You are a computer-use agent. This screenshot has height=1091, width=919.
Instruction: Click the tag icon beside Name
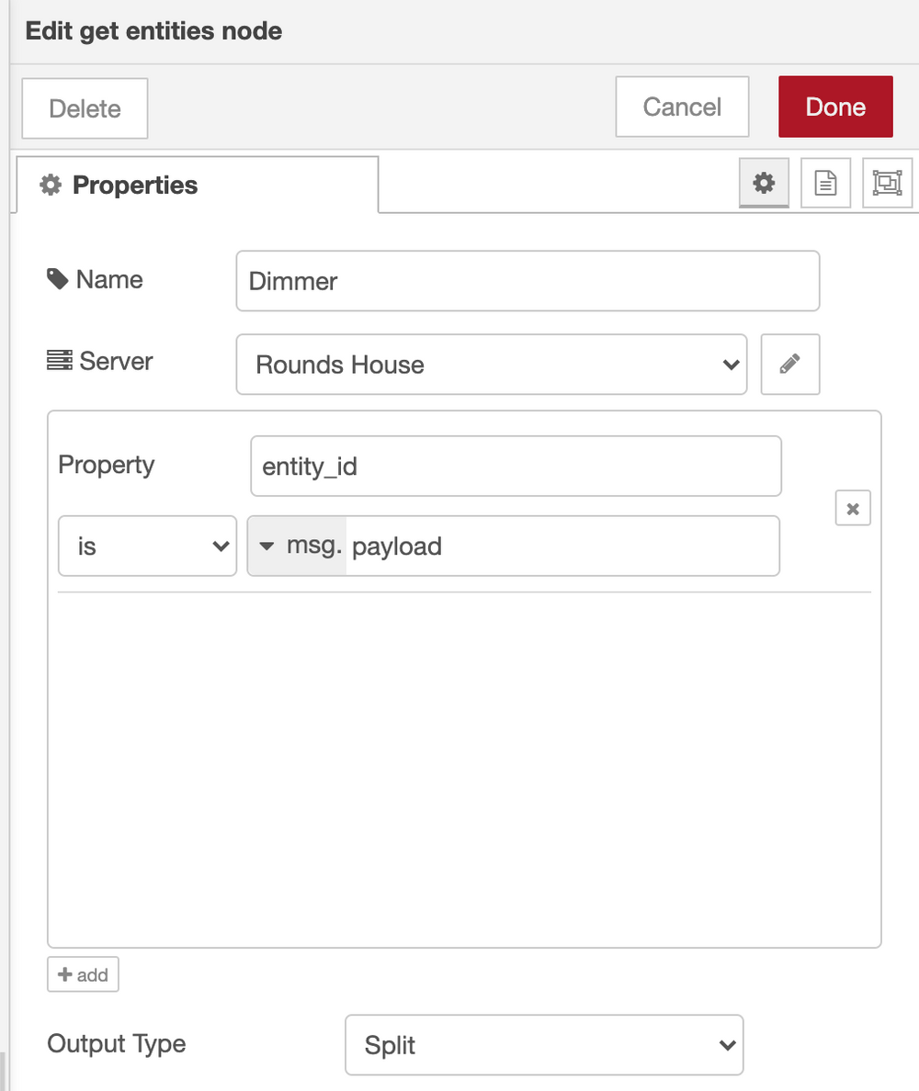click(57, 279)
